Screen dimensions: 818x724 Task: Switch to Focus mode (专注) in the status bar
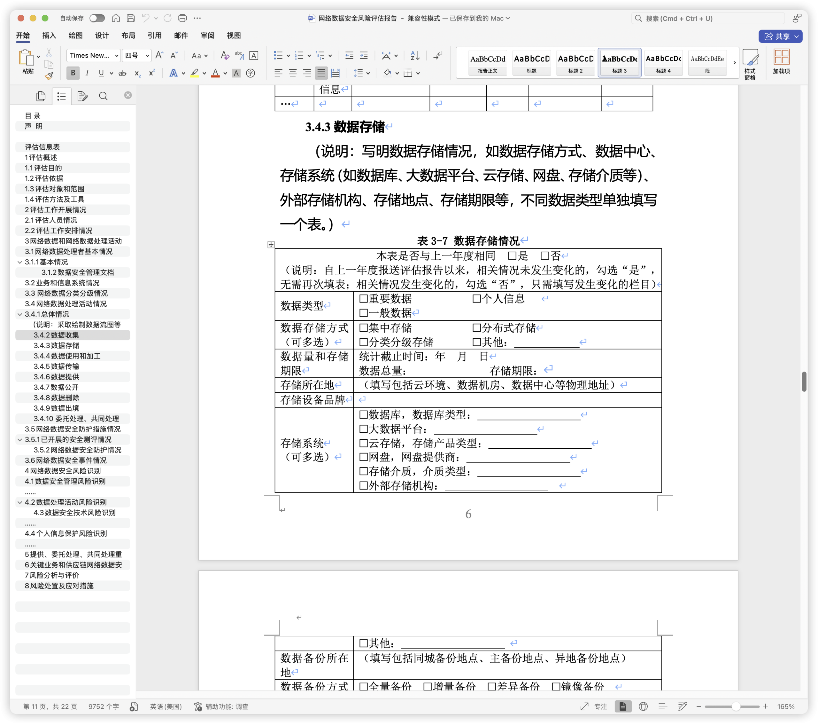point(594,706)
